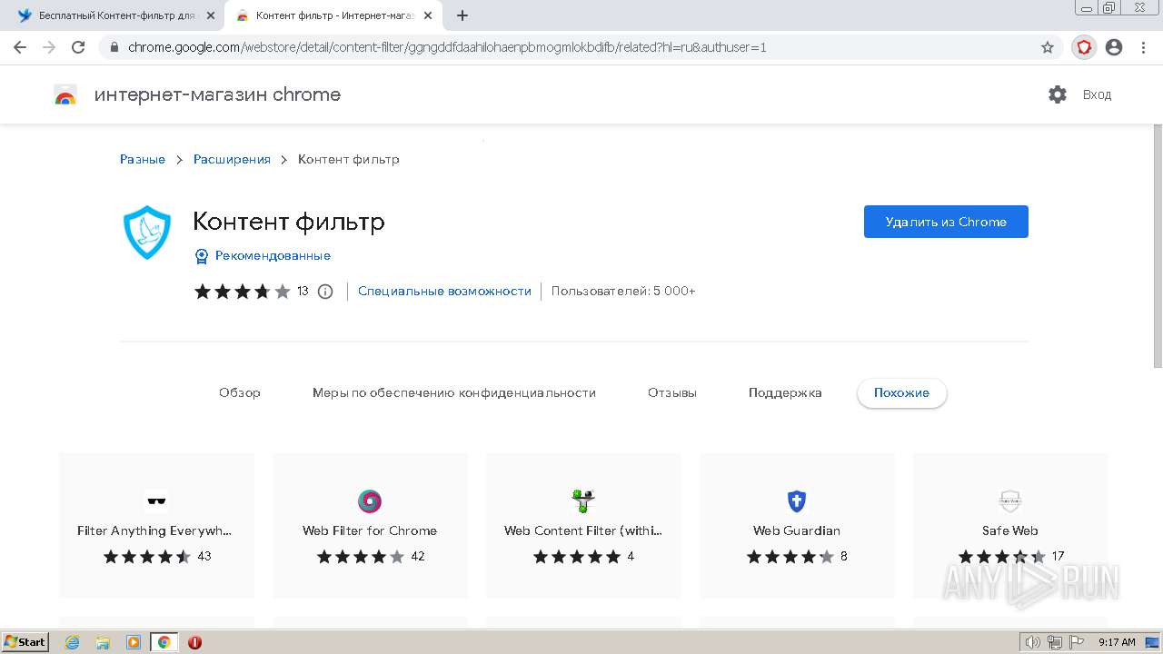
Task: Close the 'Бесплатный Контент-фильтр' tab
Action: (211, 15)
